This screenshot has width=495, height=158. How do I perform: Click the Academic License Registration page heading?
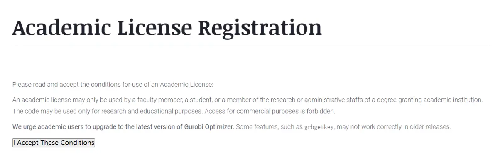(167, 28)
